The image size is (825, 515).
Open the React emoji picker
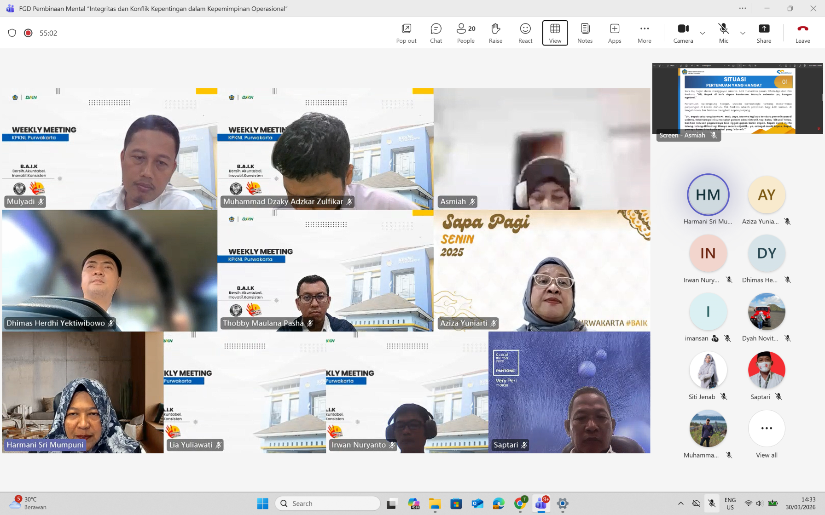[x=525, y=33]
